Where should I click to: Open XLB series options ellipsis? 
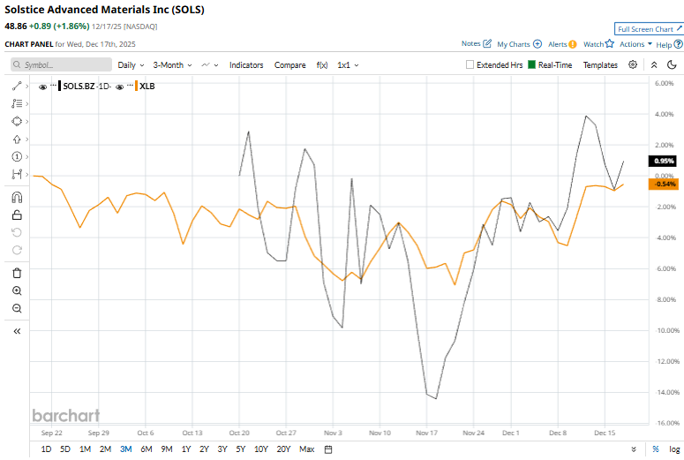(x=130, y=86)
